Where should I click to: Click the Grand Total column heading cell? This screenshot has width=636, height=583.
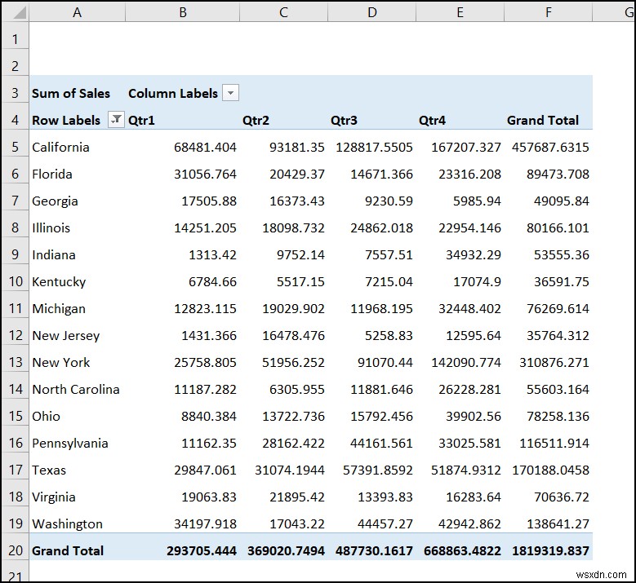[543, 120]
